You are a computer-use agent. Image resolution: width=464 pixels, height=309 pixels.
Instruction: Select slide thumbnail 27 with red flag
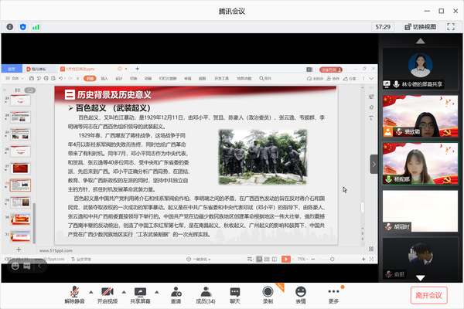(20, 168)
